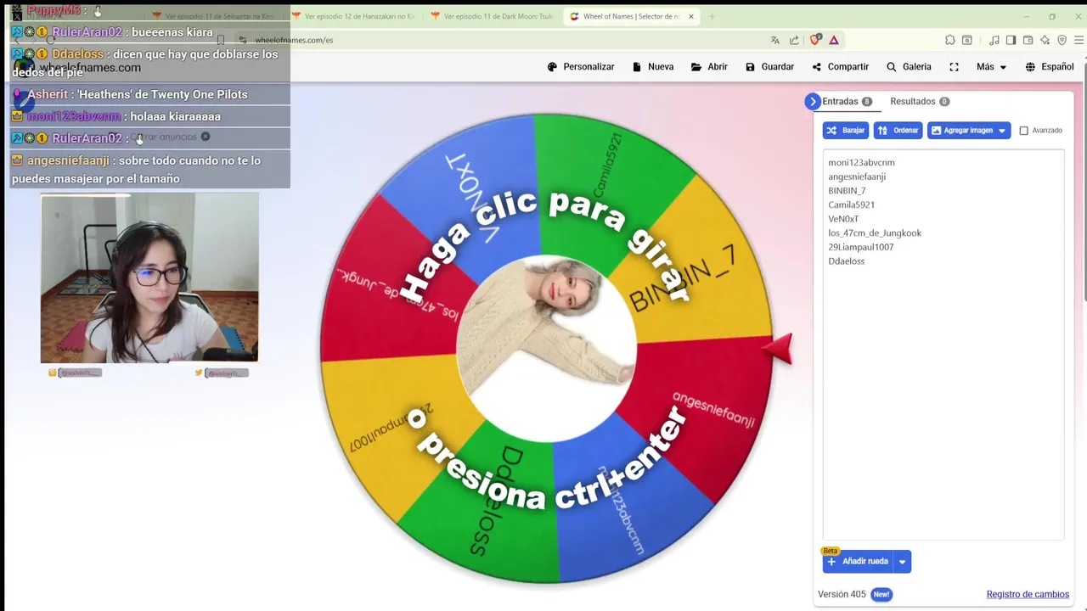Click the share page icon in address bar

pos(794,40)
